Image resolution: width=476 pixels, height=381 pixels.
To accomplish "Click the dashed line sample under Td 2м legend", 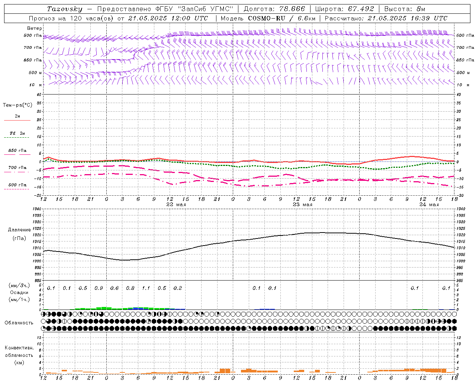I will pos(17,138).
